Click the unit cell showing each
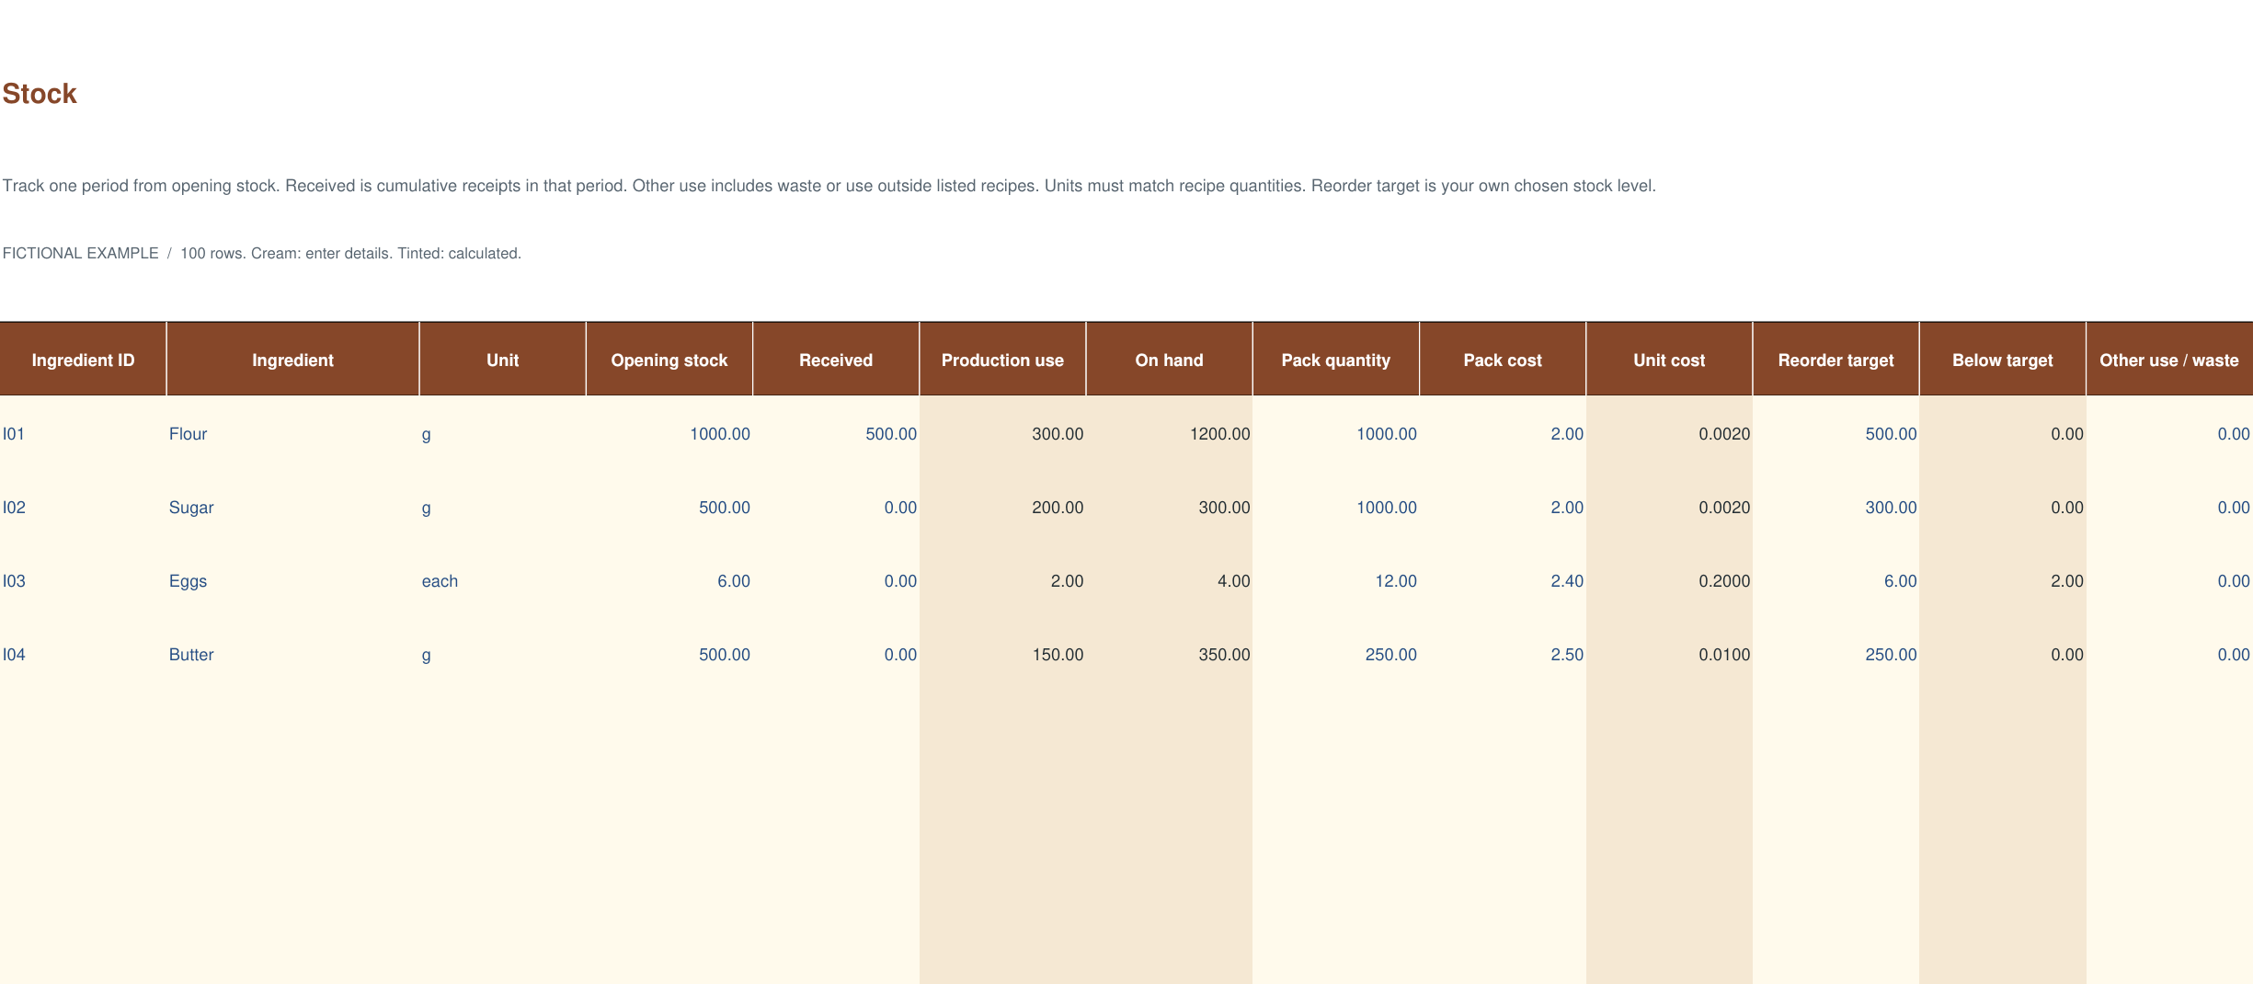The image size is (2253, 984). coord(502,581)
